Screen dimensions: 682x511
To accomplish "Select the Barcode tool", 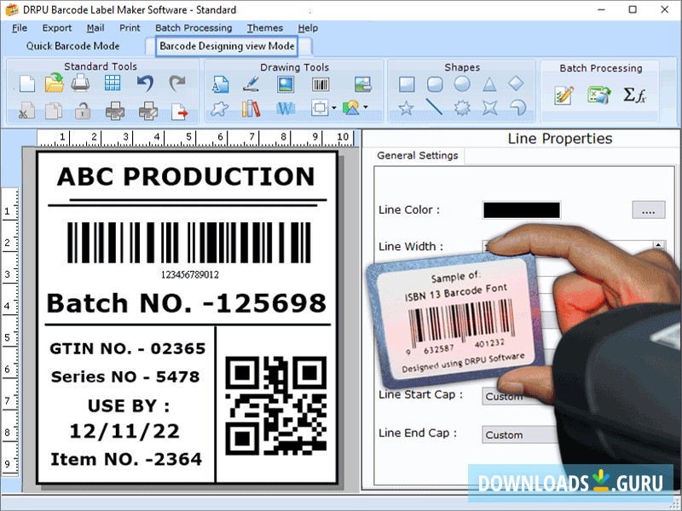I will [321, 84].
